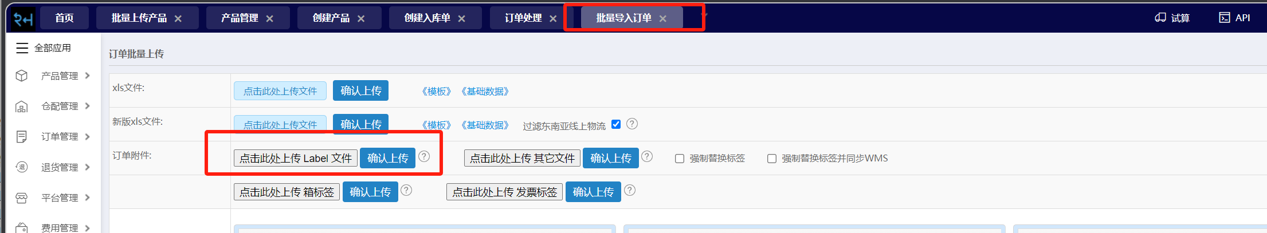Click the app logo icon

23,19
